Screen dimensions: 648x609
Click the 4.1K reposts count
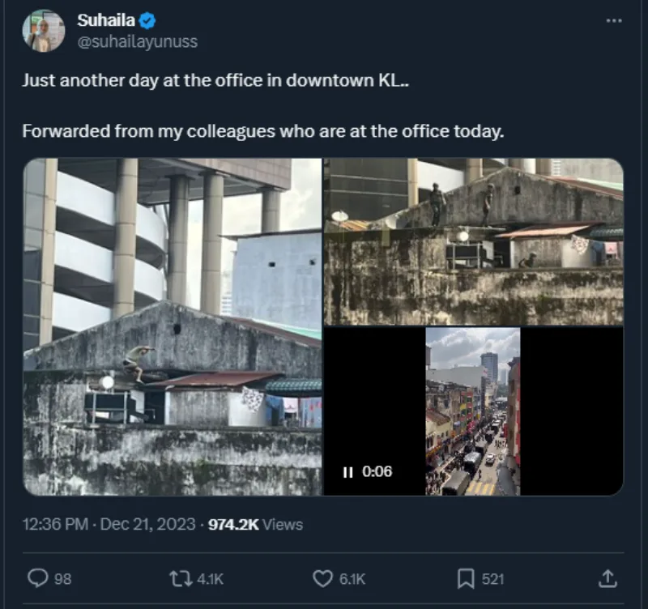tap(210, 579)
